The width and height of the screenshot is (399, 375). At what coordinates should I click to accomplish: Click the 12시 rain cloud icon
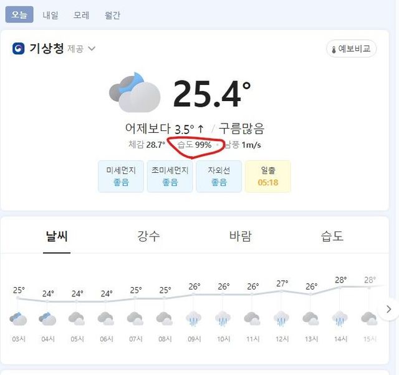282,319
